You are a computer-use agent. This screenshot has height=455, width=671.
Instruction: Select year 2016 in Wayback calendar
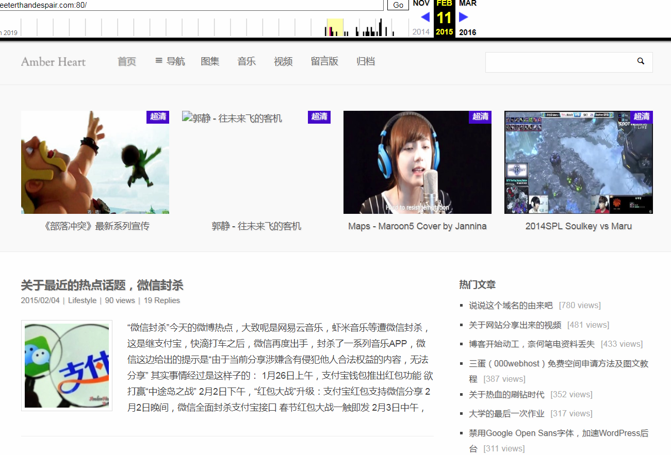[468, 32]
